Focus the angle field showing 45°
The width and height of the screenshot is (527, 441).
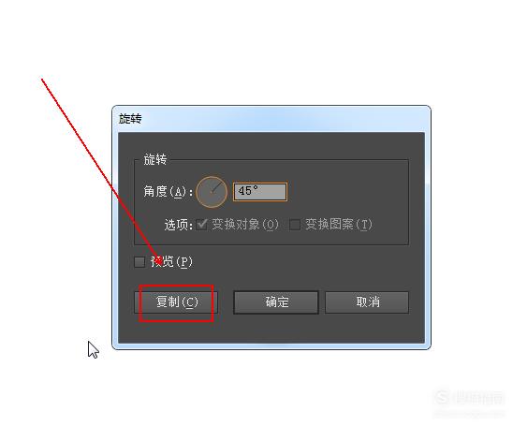[260, 192]
